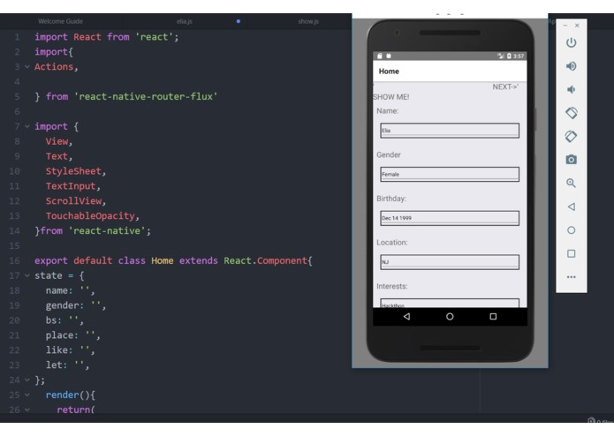
Task: Click the emulator zoom magnifier icon
Action: (571, 183)
